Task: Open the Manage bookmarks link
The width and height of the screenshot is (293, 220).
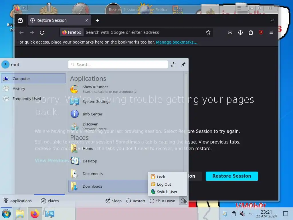Action: [177, 42]
